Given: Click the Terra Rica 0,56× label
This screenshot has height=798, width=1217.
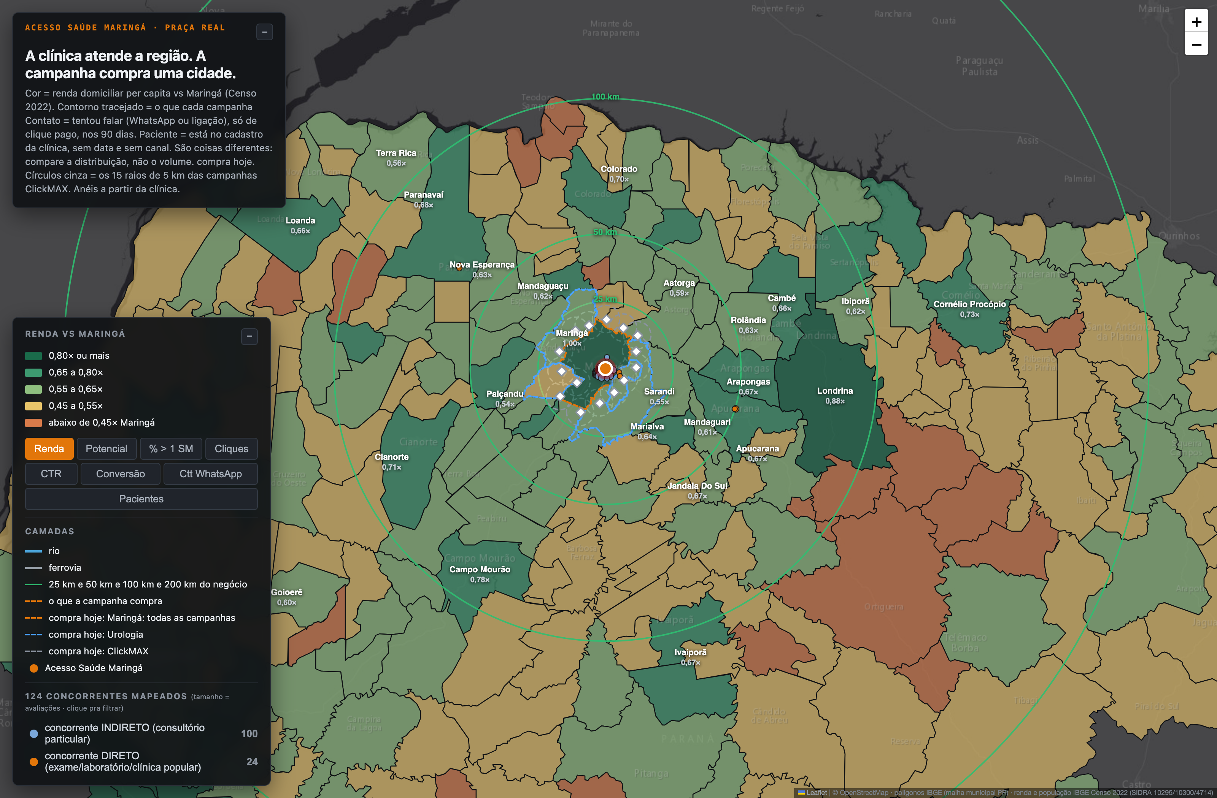Looking at the screenshot, I should click(x=396, y=158).
